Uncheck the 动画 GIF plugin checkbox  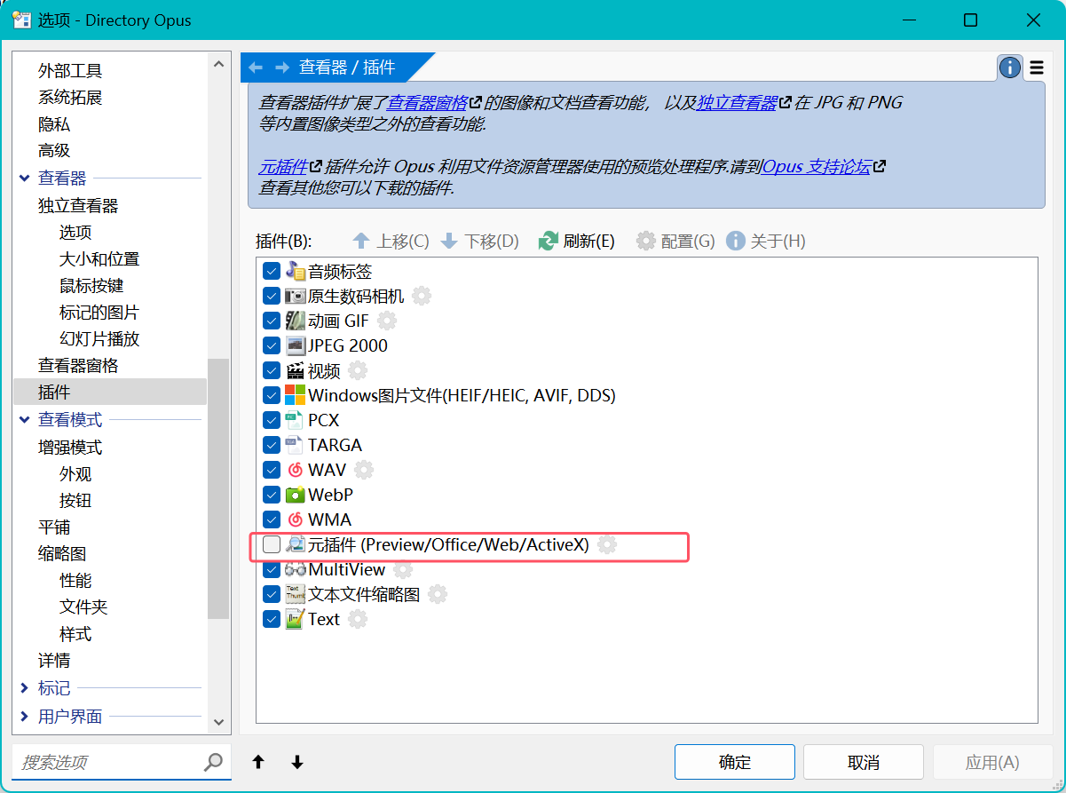[x=272, y=321]
